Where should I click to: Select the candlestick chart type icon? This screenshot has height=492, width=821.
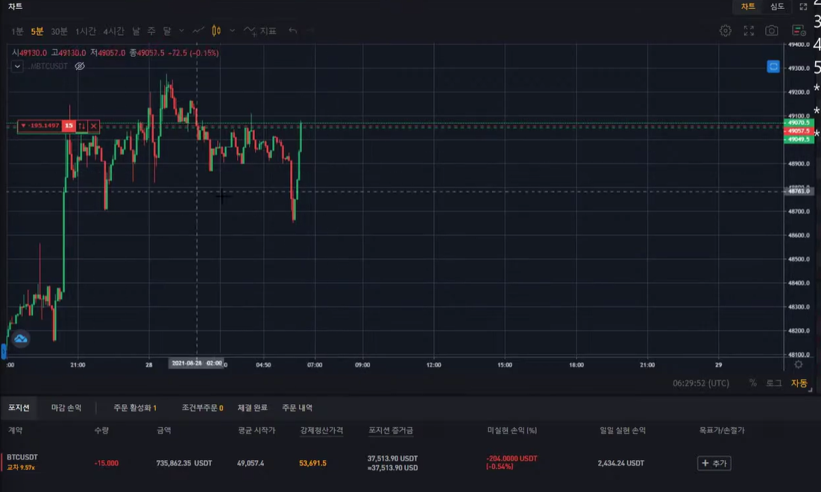216,31
